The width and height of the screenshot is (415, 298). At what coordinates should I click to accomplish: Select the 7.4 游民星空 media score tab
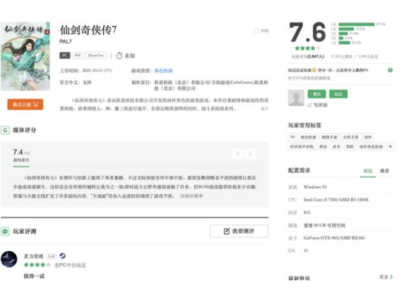21,155
